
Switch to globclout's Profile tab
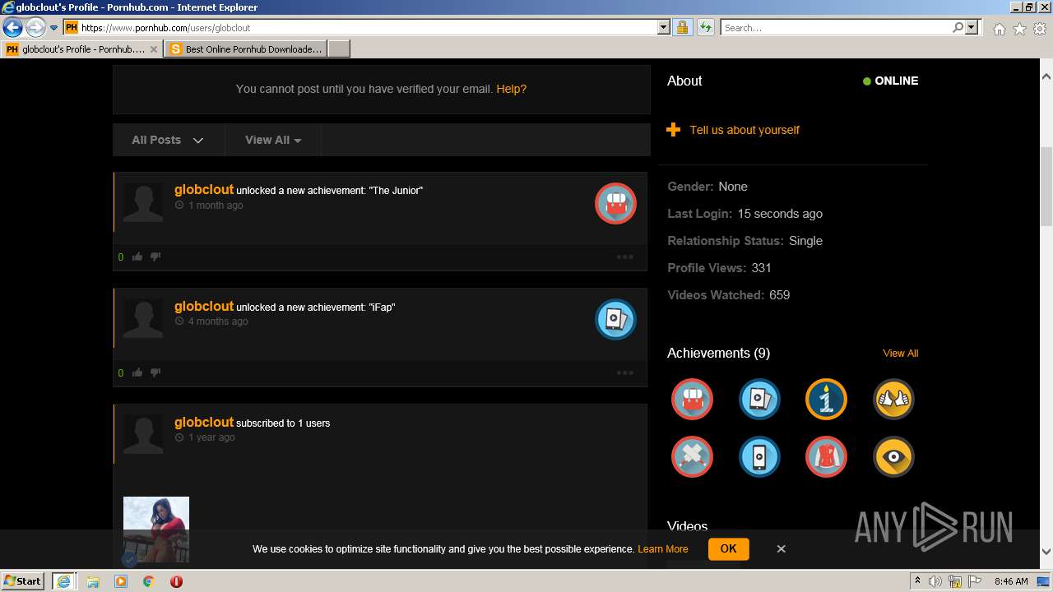click(81, 49)
